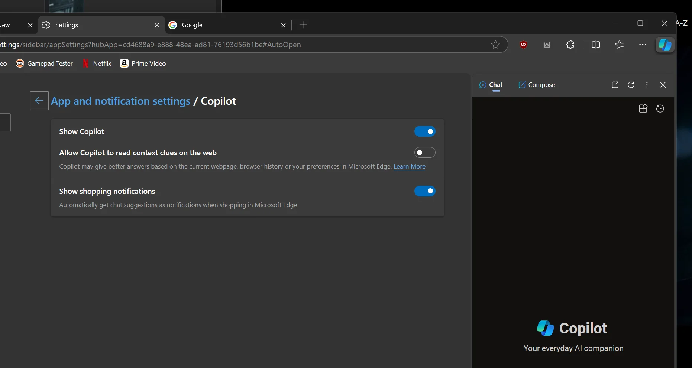Refresh the Copilot pane
Viewport: 692px width, 368px height.
point(631,85)
